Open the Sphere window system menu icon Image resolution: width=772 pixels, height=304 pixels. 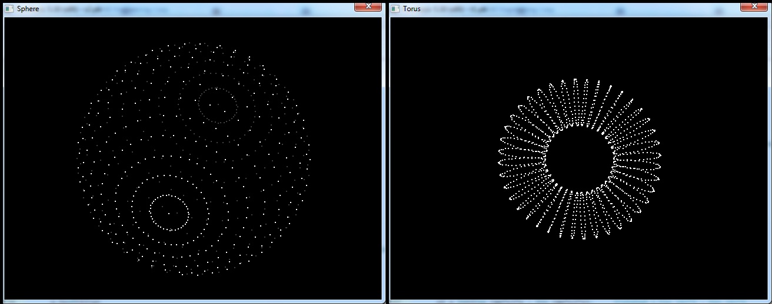[x=10, y=9]
